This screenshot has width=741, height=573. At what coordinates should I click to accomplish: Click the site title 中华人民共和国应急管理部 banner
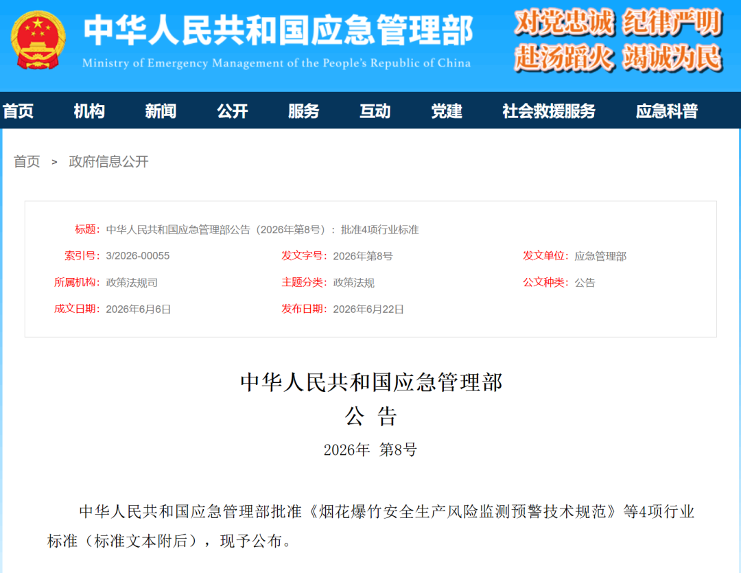(279, 31)
